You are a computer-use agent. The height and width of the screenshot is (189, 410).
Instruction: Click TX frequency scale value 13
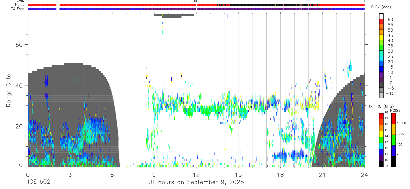pyautogui.click(x=386, y=142)
